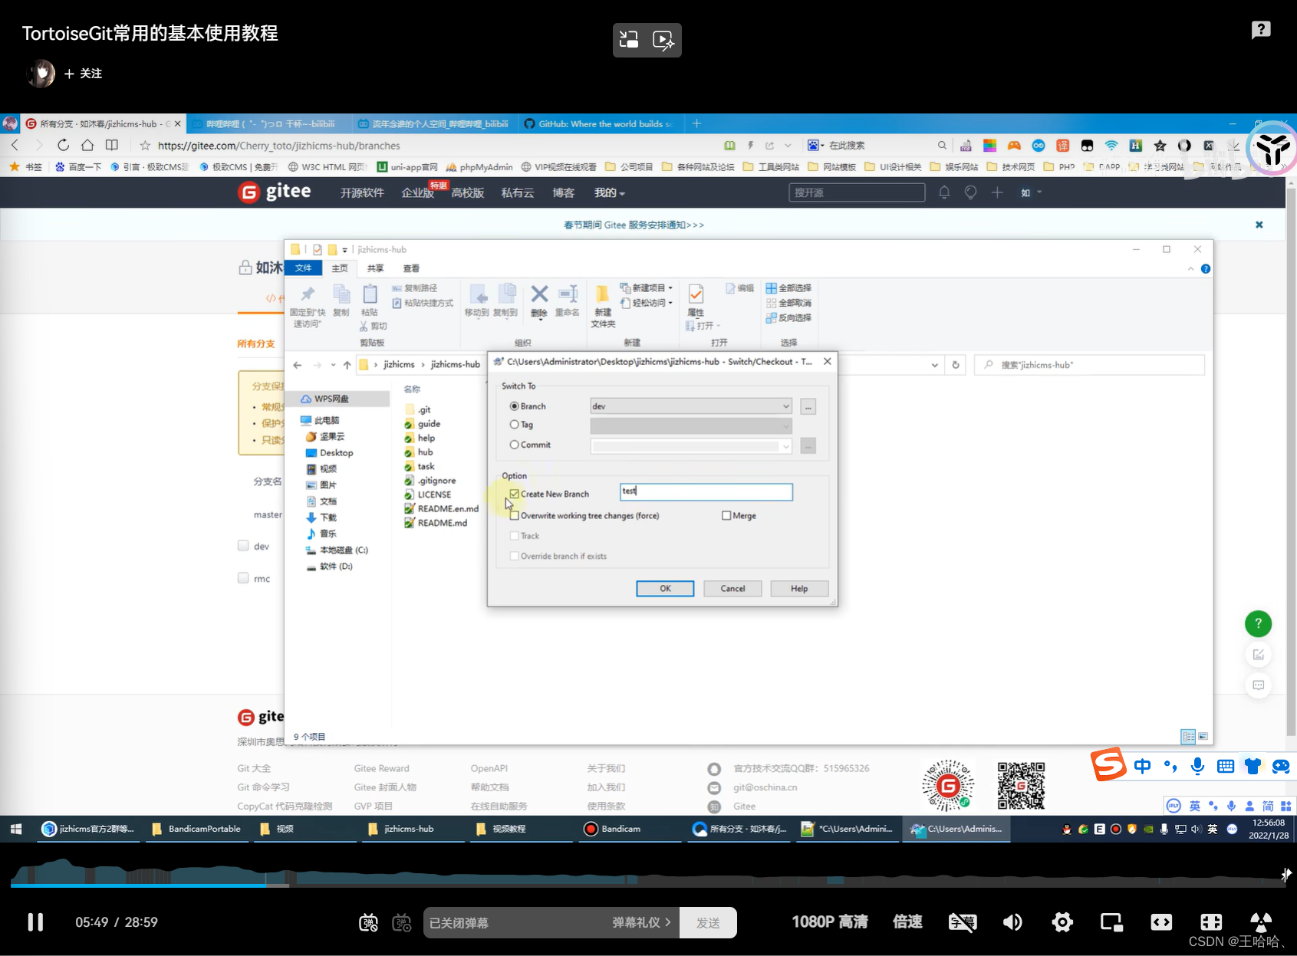This screenshot has height=956, width=1297.
Task: Click 全部选择 in the ribbon
Action: tap(788, 288)
